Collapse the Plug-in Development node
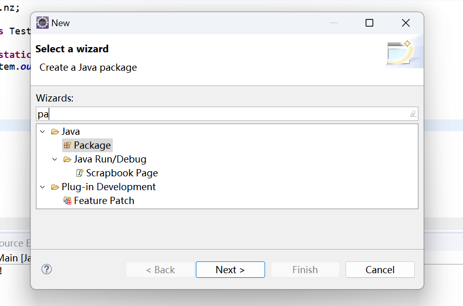Screen dimensions: 463x306 (x=43, y=187)
